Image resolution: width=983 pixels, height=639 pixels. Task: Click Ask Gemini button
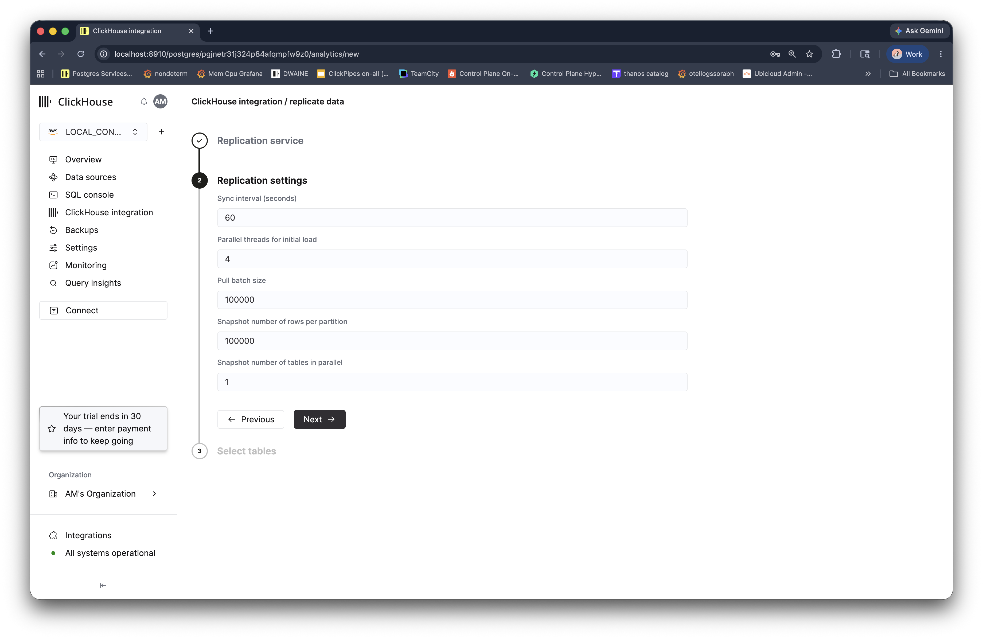(x=919, y=30)
